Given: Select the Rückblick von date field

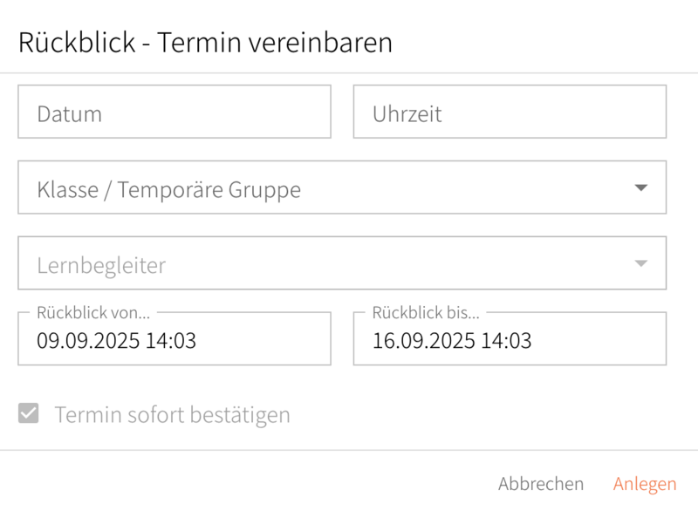Looking at the screenshot, I should coord(174,339).
